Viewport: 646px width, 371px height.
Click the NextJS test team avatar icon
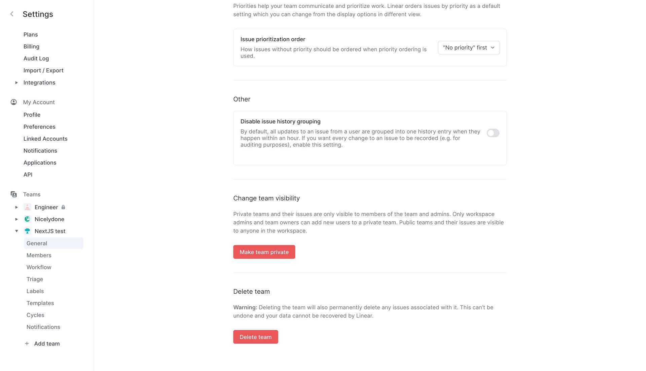coord(27,231)
